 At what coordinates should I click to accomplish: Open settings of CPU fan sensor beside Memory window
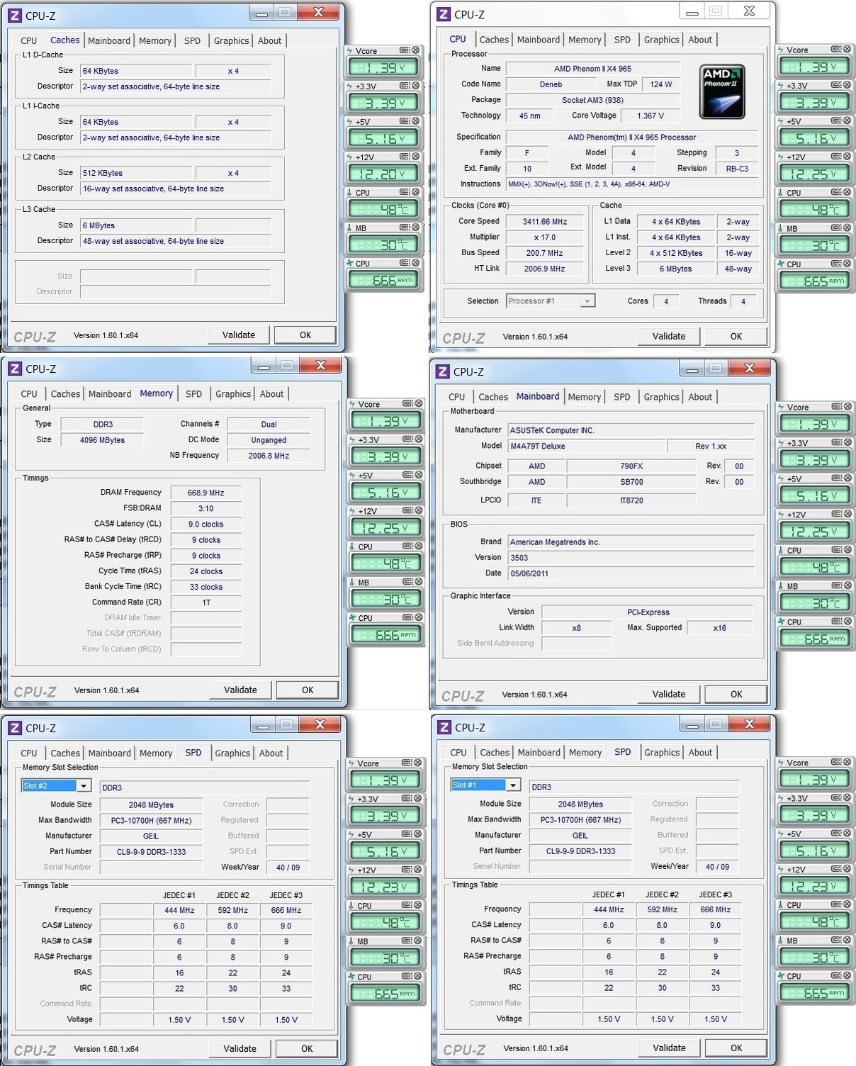[x=407, y=617]
